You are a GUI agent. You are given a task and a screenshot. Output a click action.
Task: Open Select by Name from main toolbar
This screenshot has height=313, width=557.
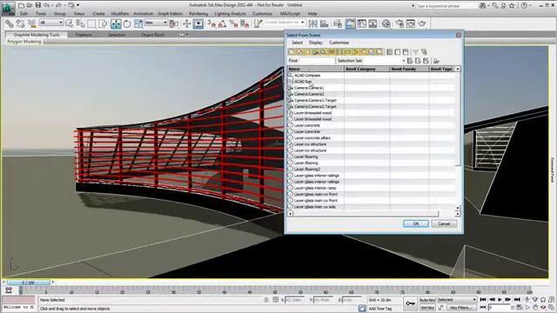80,23
